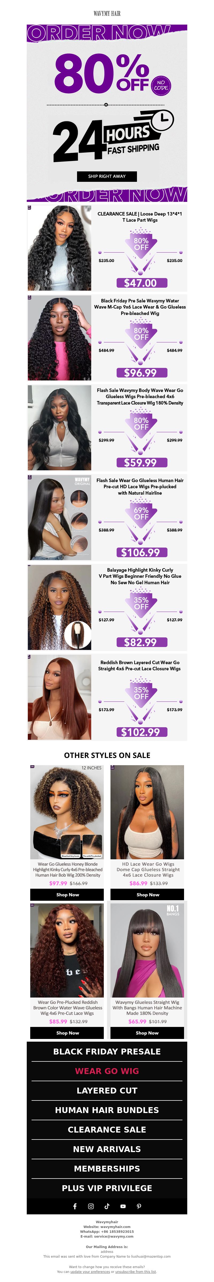Click Shop Now under Honey Blonde Bob Wig
Viewport: 214px width, 1282px height.
[x=67, y=908]
